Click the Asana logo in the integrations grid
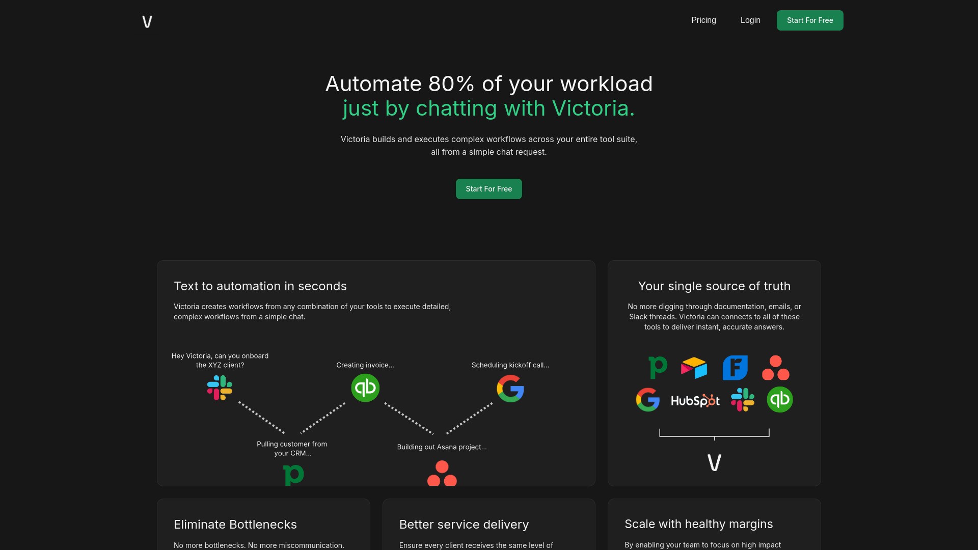 tap(775, 367)
